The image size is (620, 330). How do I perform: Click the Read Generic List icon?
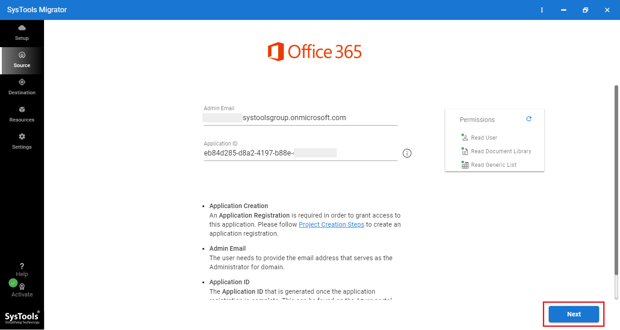pos(465,165)
